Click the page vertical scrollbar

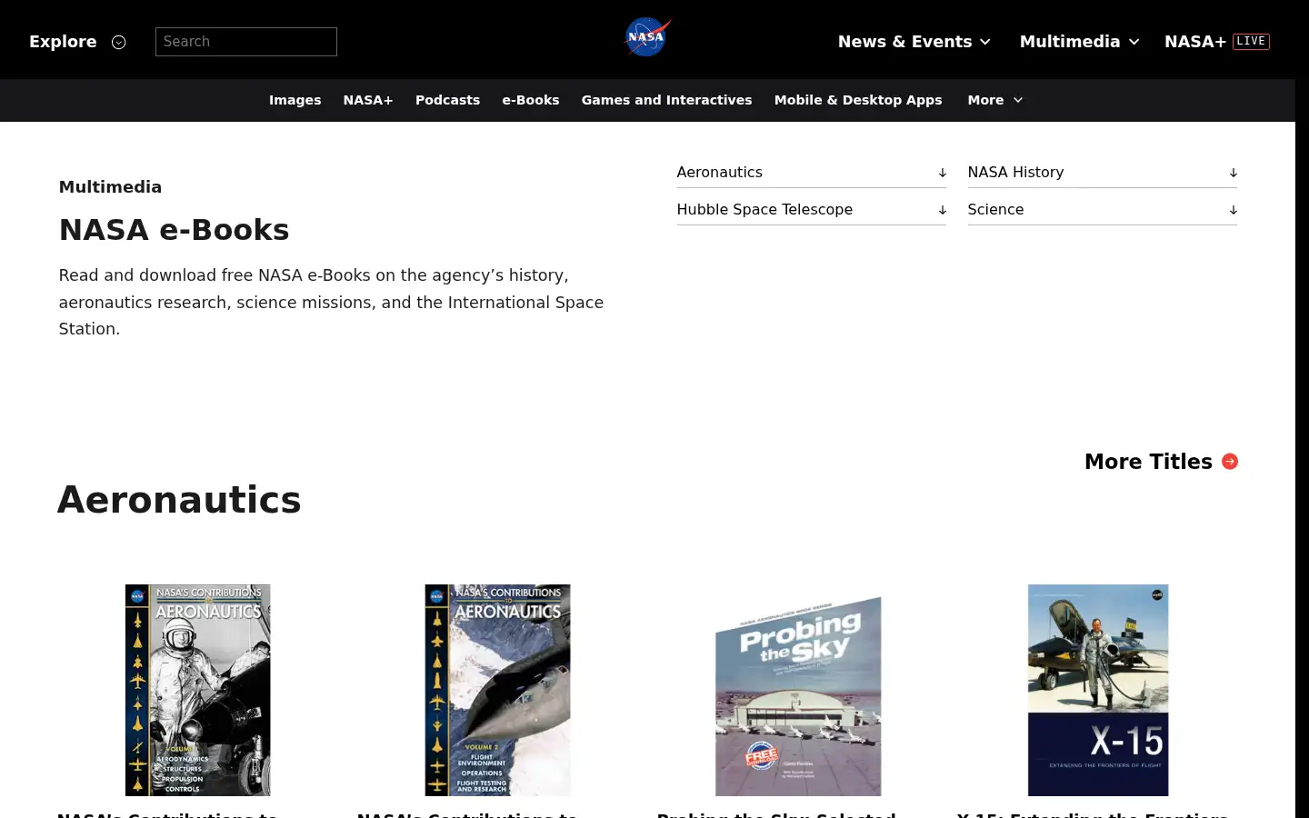(x=1302, y=409)
